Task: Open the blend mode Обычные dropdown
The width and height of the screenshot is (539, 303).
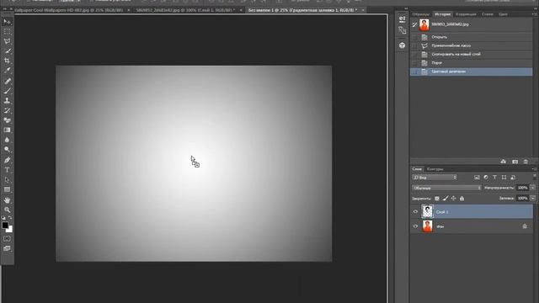Action: click(x=446, y=188)
